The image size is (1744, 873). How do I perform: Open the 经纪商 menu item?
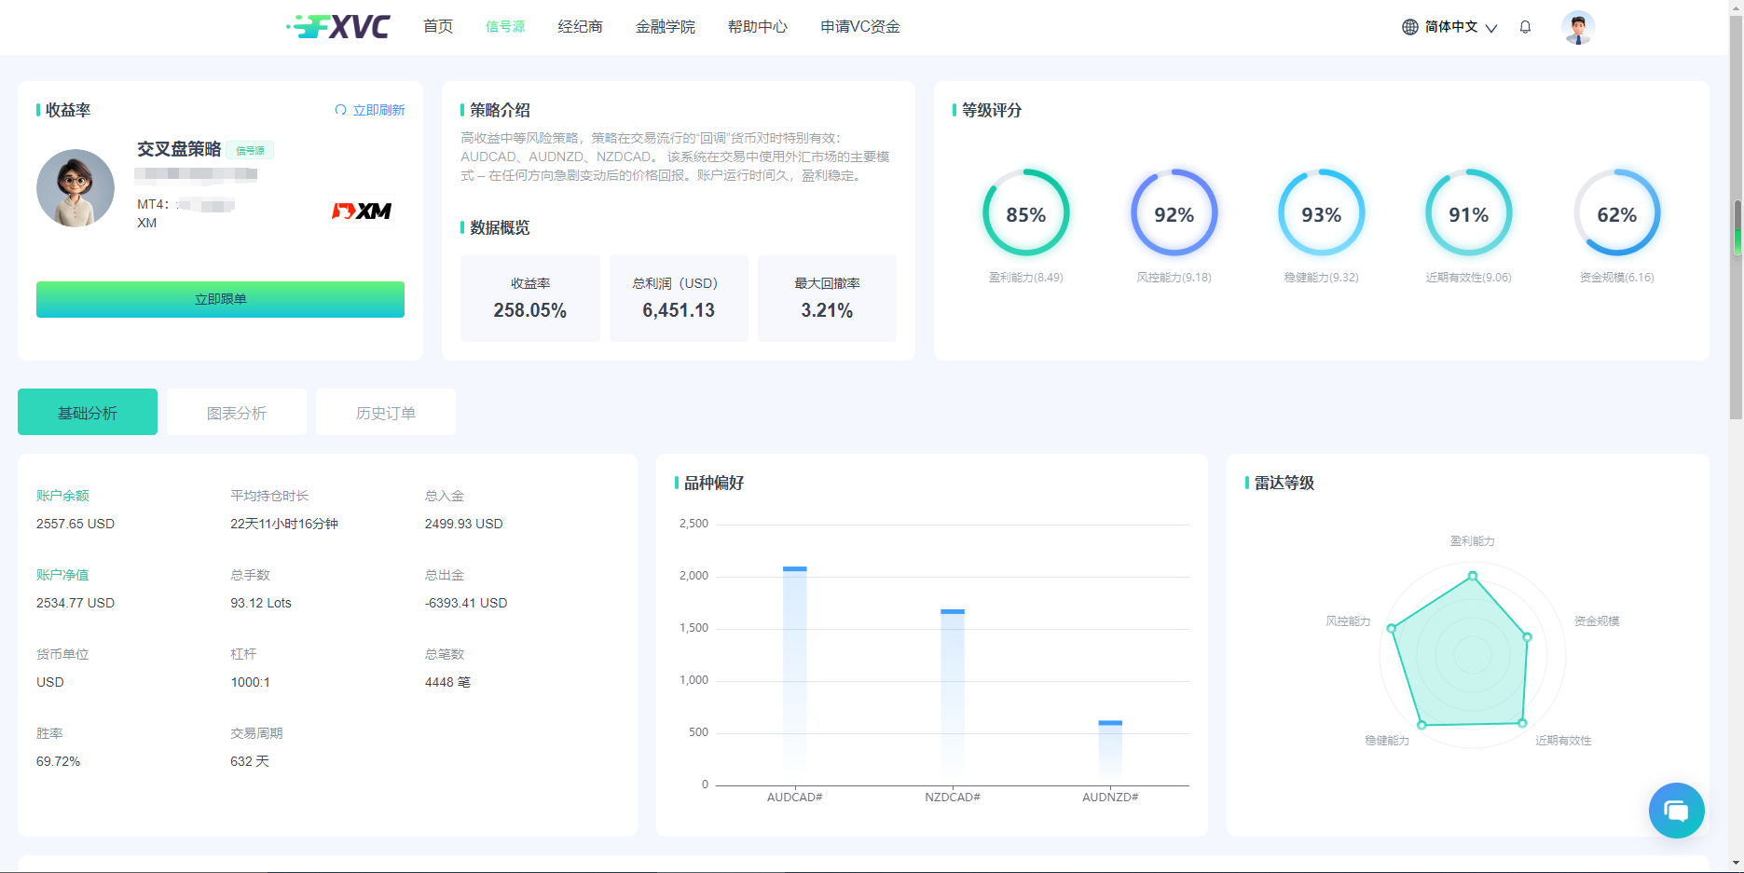point(580,27)
